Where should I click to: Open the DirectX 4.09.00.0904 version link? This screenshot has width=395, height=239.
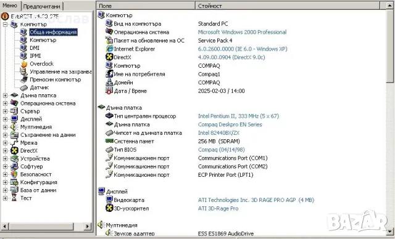point(231,57)
